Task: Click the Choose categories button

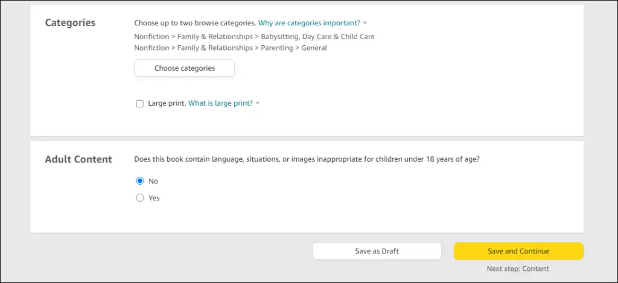Action: [x=185, y=68]
